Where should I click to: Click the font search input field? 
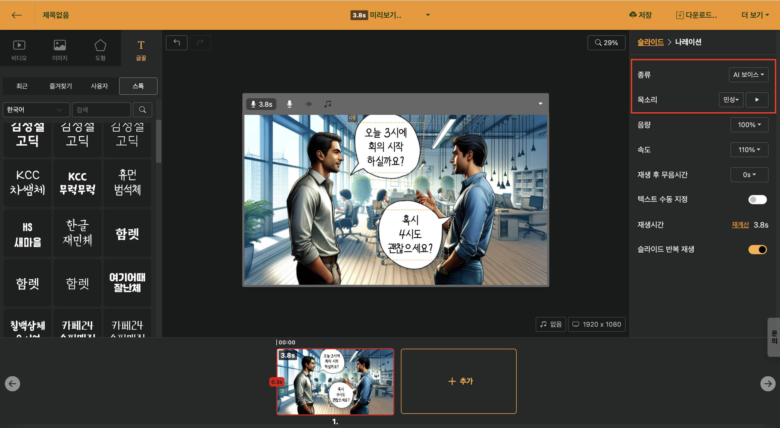(x=101, y=109)
